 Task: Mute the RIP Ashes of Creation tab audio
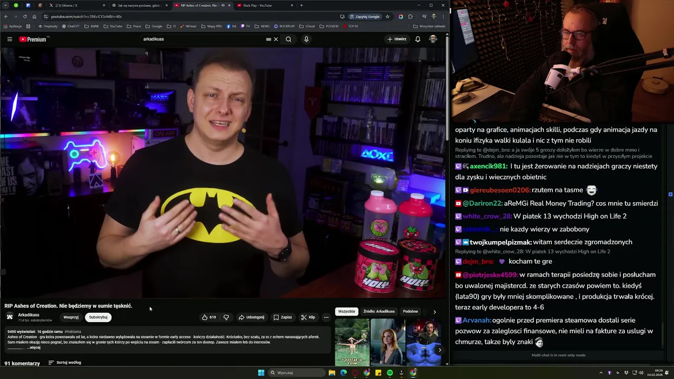(222, 5)
